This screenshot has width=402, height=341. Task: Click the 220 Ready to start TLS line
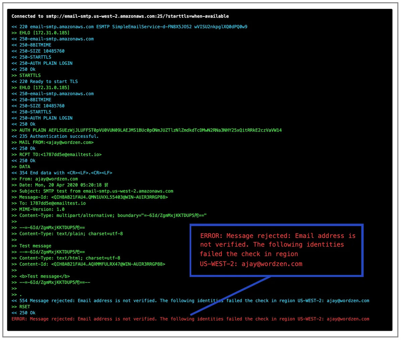click(x=45, y=81)
